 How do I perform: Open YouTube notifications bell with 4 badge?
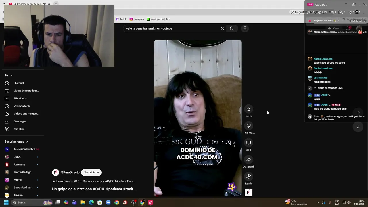click(x=348, y=28)
